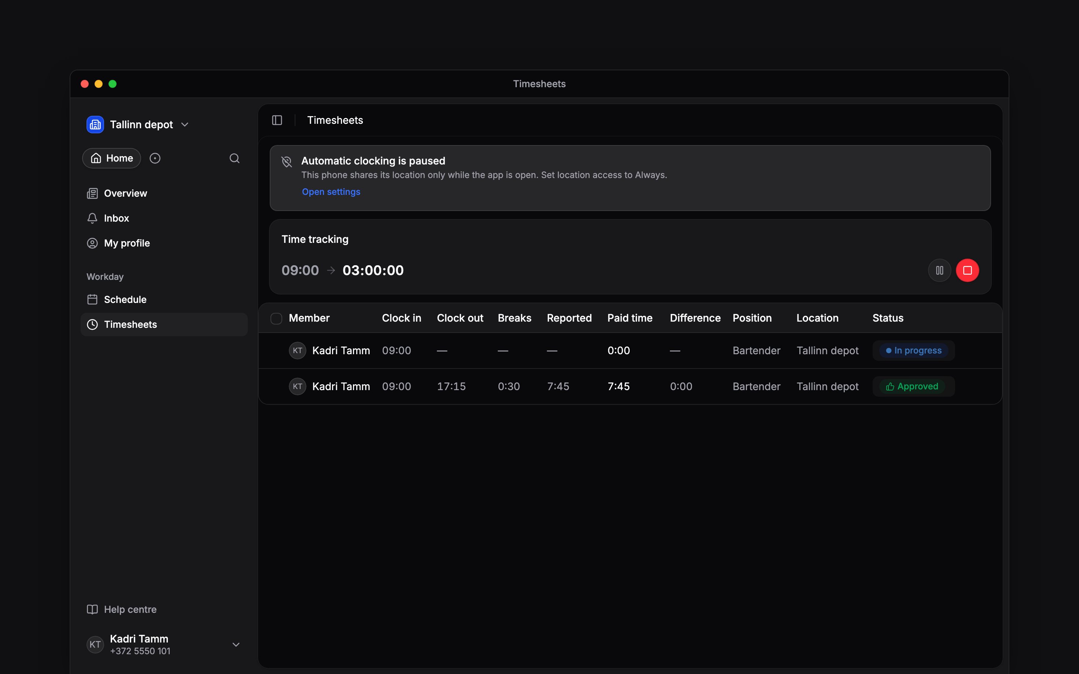Click the 17:15 clock out value
Image resolution: width=1079 pixels, height=674 pixels.
click(x=451, y=386)
